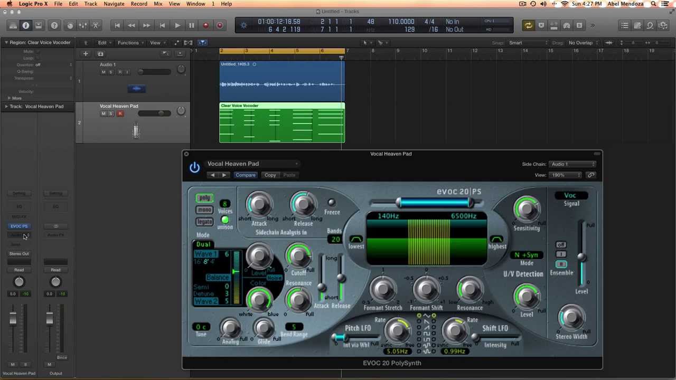
Task: Open the Tuner icon in control bar
Action: pos(567,25)
